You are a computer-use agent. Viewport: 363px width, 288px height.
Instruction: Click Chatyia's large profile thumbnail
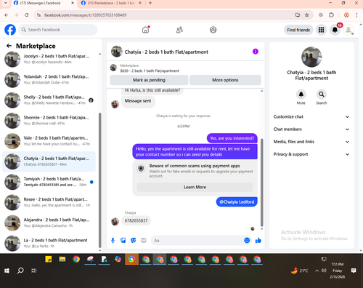click(311, 57)
